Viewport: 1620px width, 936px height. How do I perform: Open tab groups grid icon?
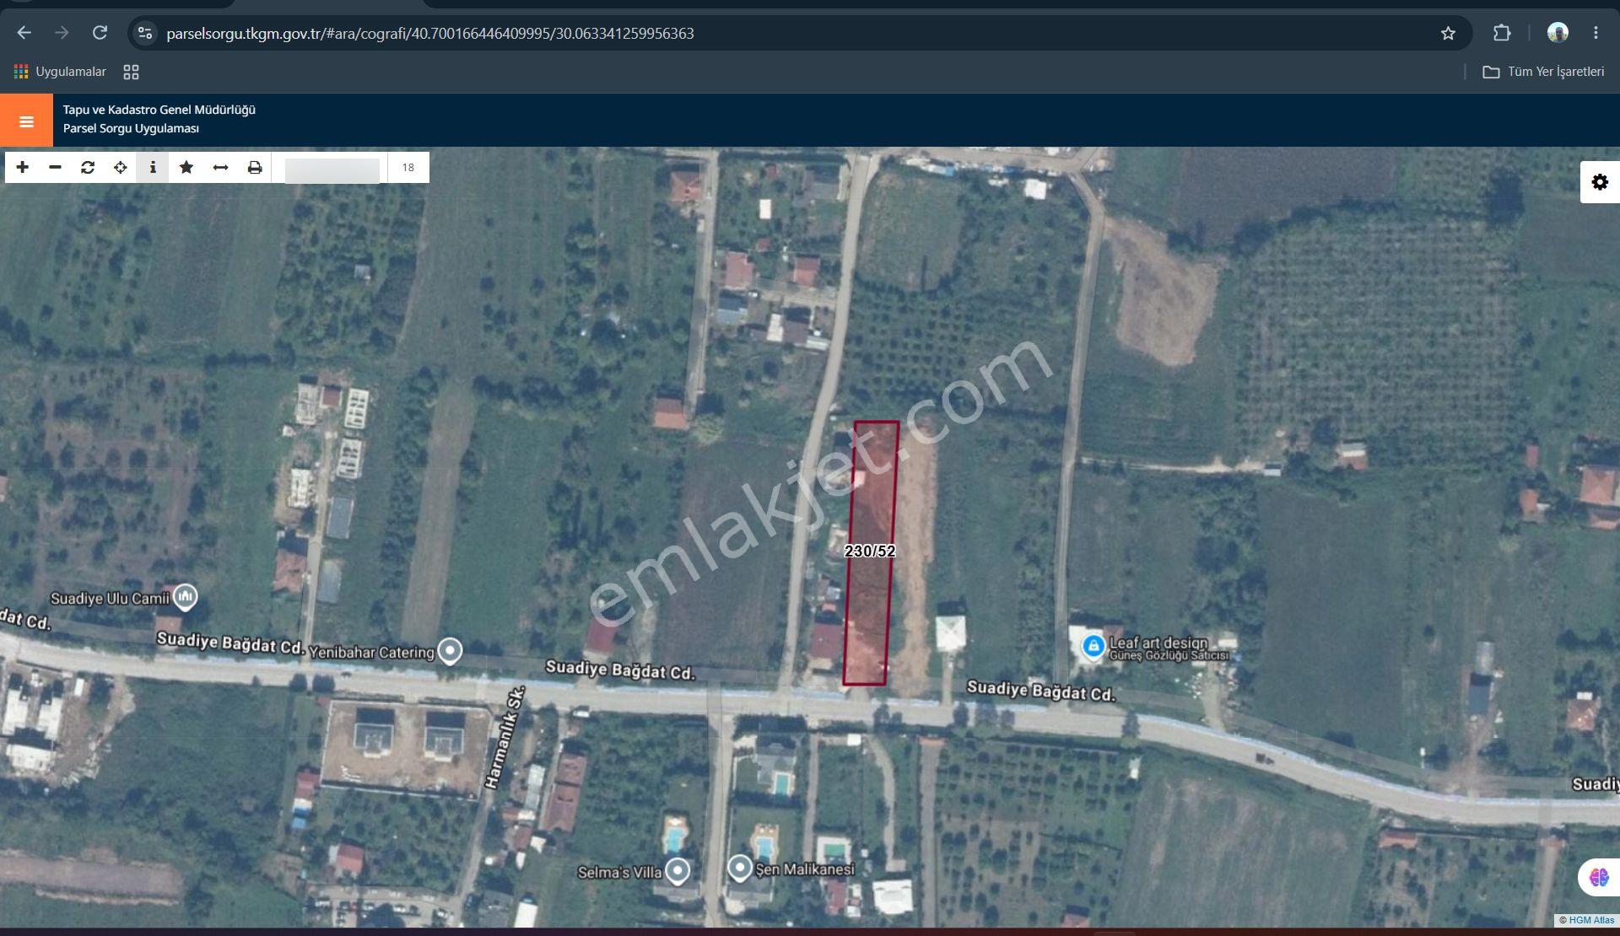(131, 72)
